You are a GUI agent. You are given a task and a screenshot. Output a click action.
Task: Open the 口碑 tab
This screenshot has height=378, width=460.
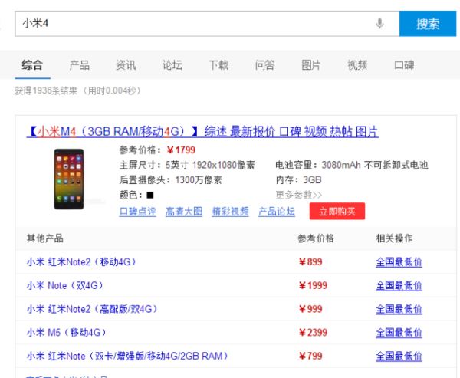[404, 65]
